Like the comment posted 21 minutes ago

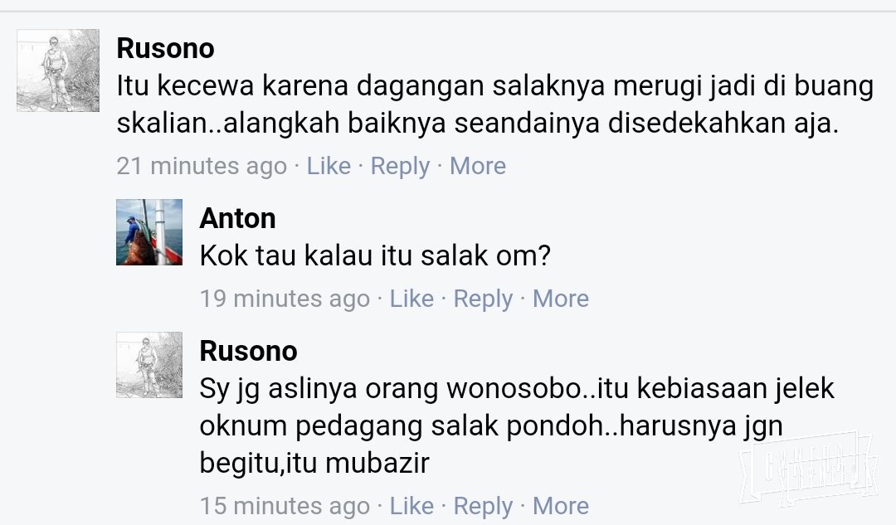(329, 166)
